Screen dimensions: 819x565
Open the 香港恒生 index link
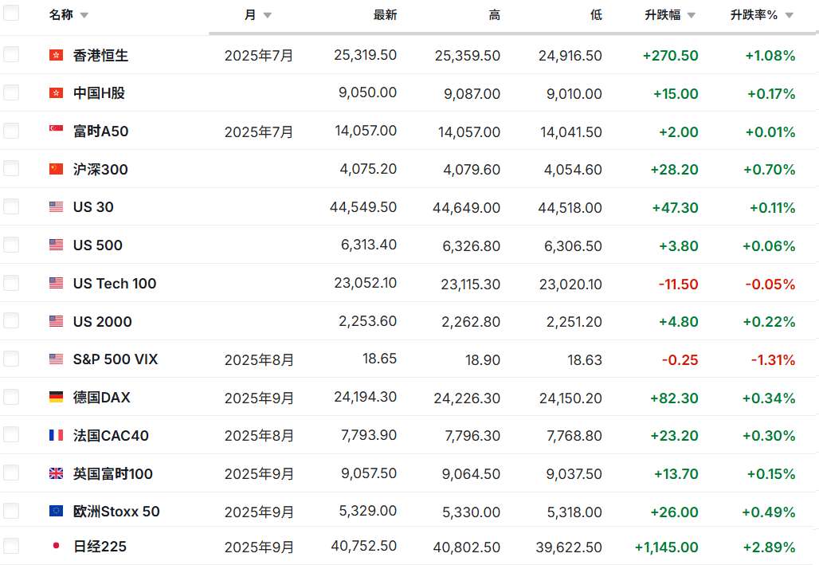101,56
